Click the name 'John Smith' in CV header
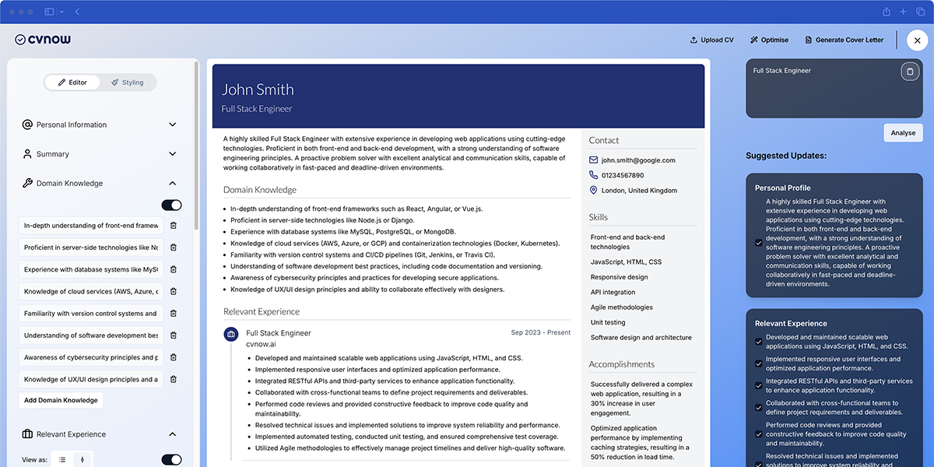 tap(258, 90)
